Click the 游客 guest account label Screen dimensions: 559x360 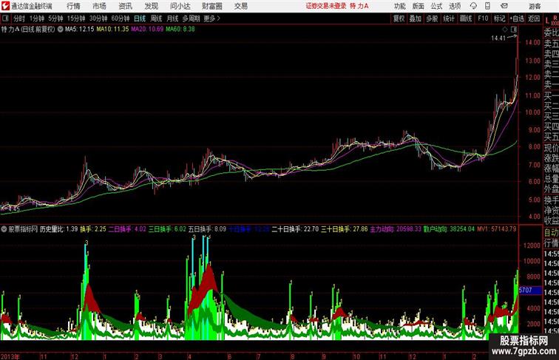click(x=535, y=6)
